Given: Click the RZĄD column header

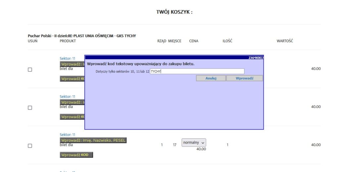Looking at the screenshot, I should (x=162, y=41).
